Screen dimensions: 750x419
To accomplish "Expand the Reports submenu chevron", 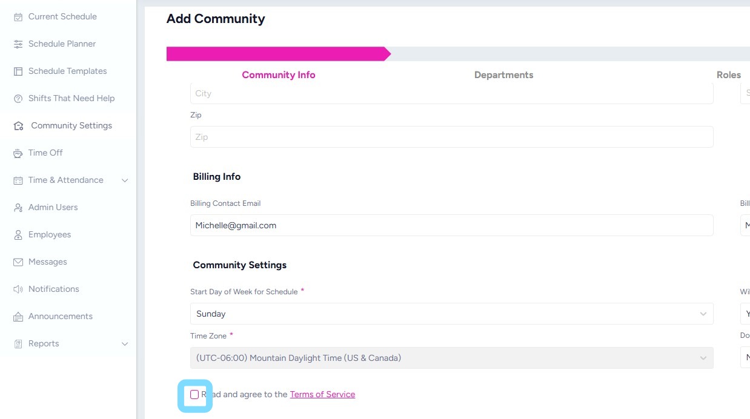I will [x=125, y=344].
